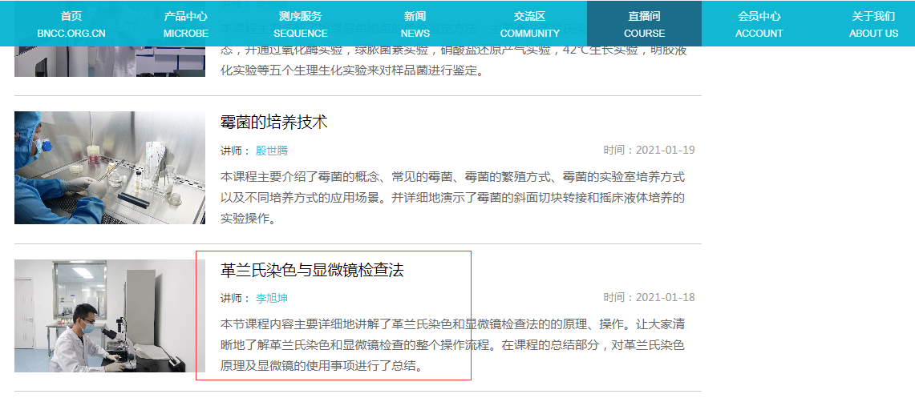Image resolution: width=915 pixels, height=402 pixels.
Task: Open 测序服务 SEQUENCE nav item
Action: 301,25
